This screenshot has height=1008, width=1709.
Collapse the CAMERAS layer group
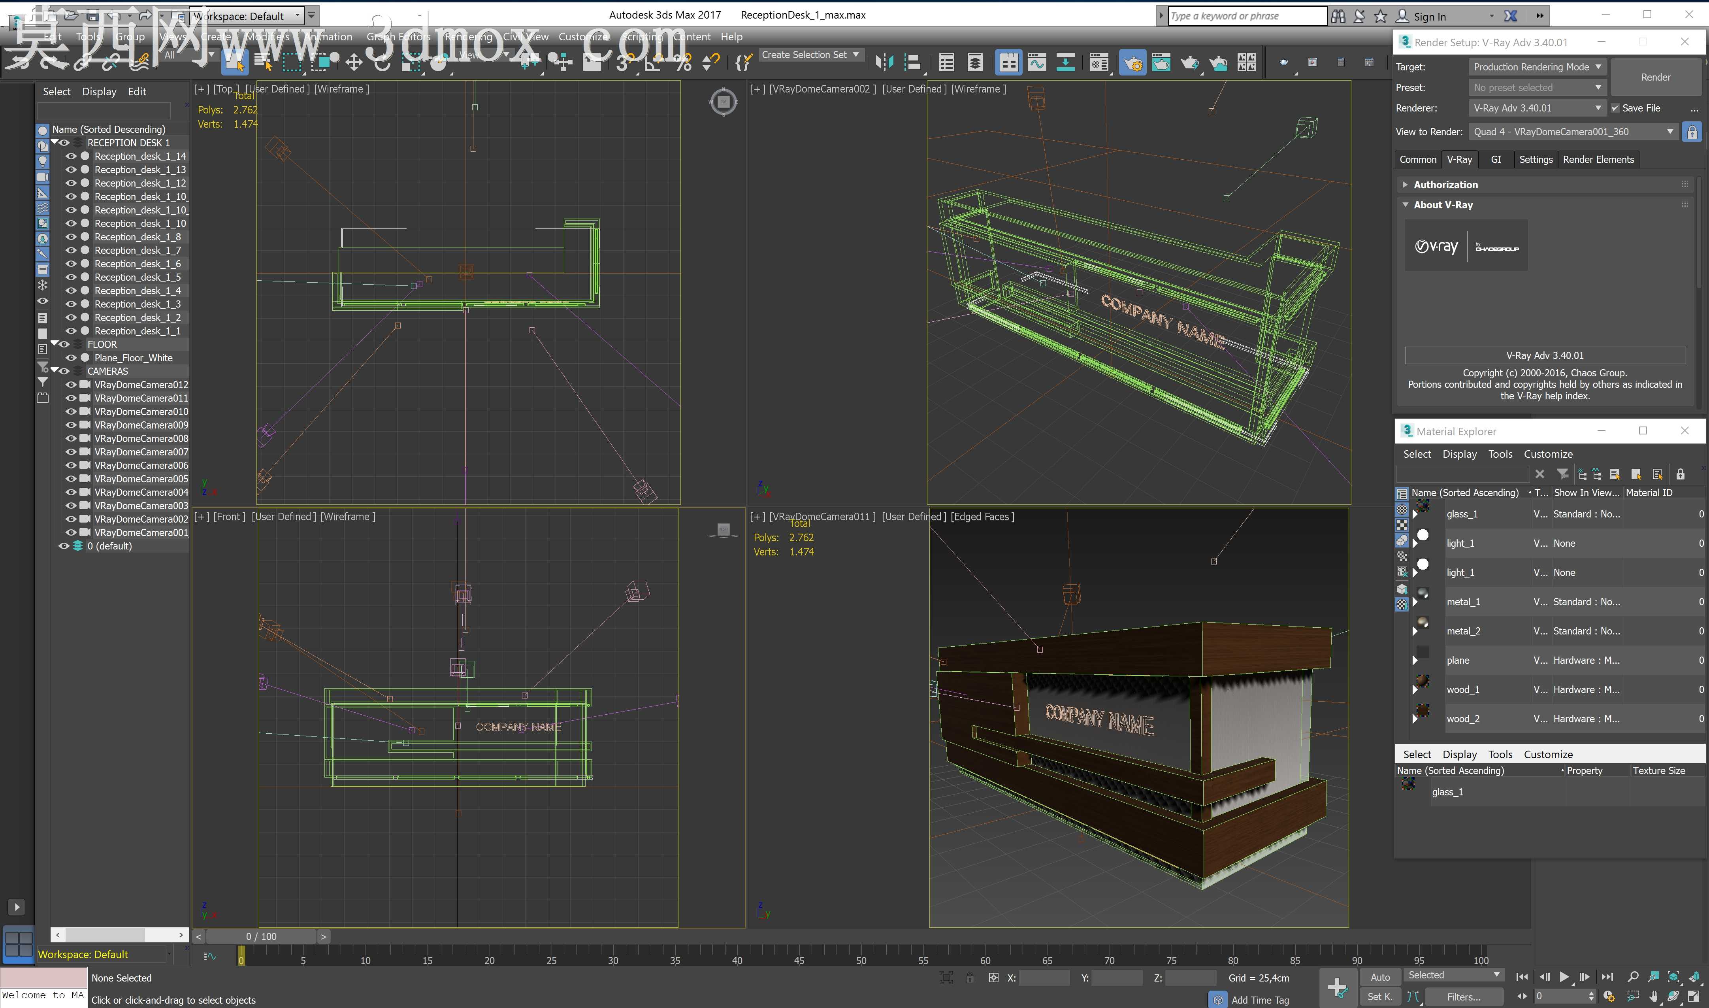click(x=55, y=371)
